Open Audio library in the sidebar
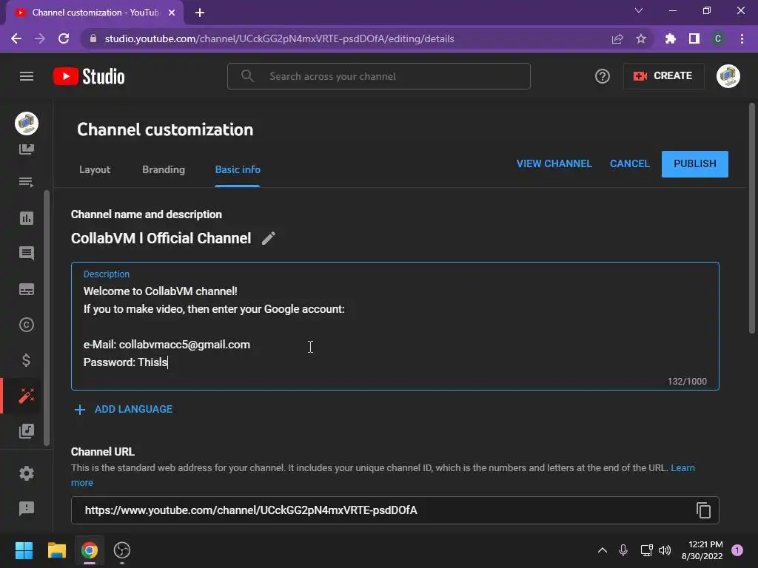 pos(27,431)
